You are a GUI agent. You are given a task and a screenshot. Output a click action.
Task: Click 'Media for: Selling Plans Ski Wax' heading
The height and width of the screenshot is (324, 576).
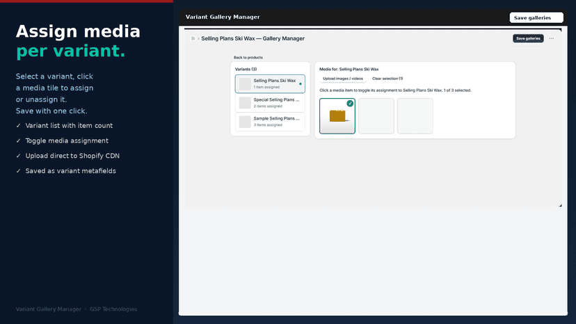point(349,69)
